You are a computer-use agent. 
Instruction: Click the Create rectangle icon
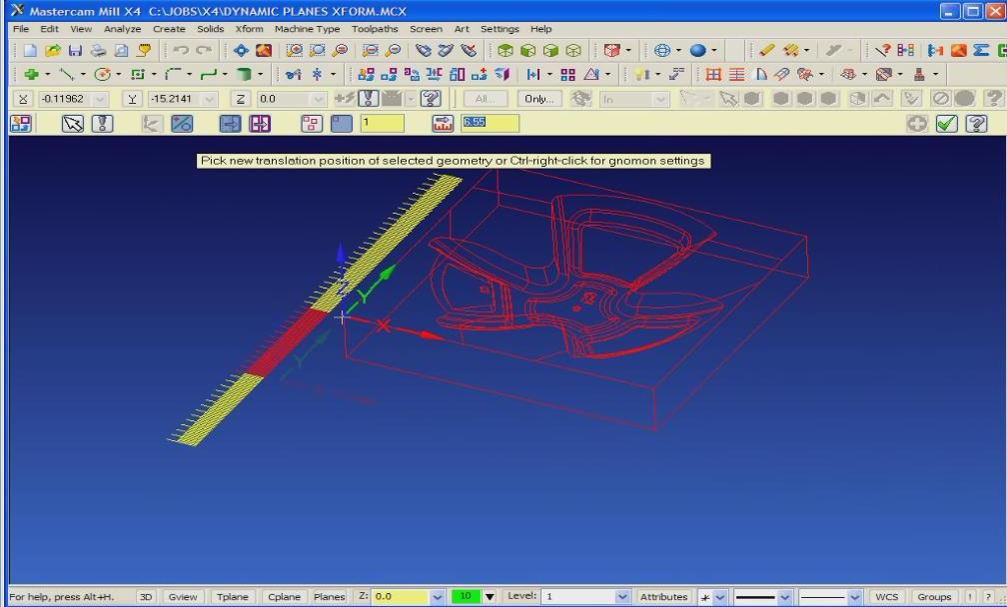tap(138, 75)
